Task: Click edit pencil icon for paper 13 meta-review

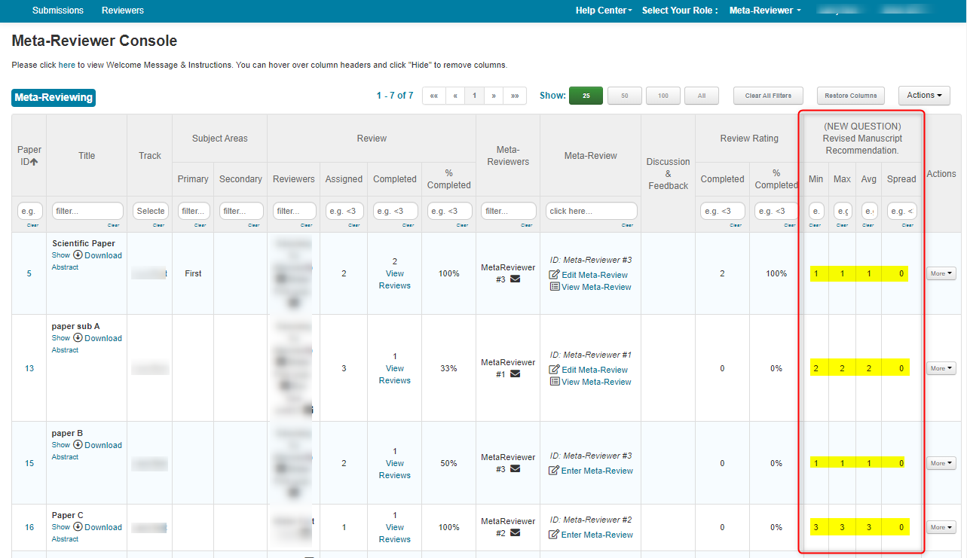Action: (555, 370)
